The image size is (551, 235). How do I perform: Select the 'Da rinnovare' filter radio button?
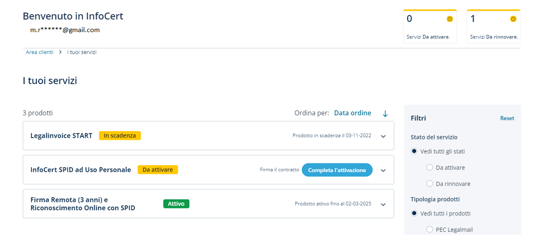pyautogui.click(x=429, y=184)
